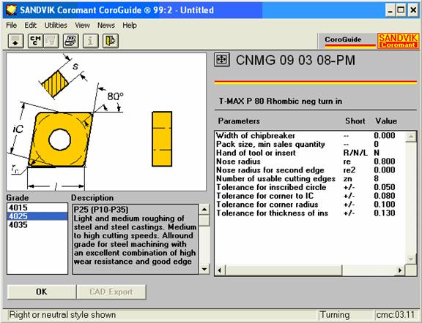Click the exit door toolbar icon

pos(111,41)
